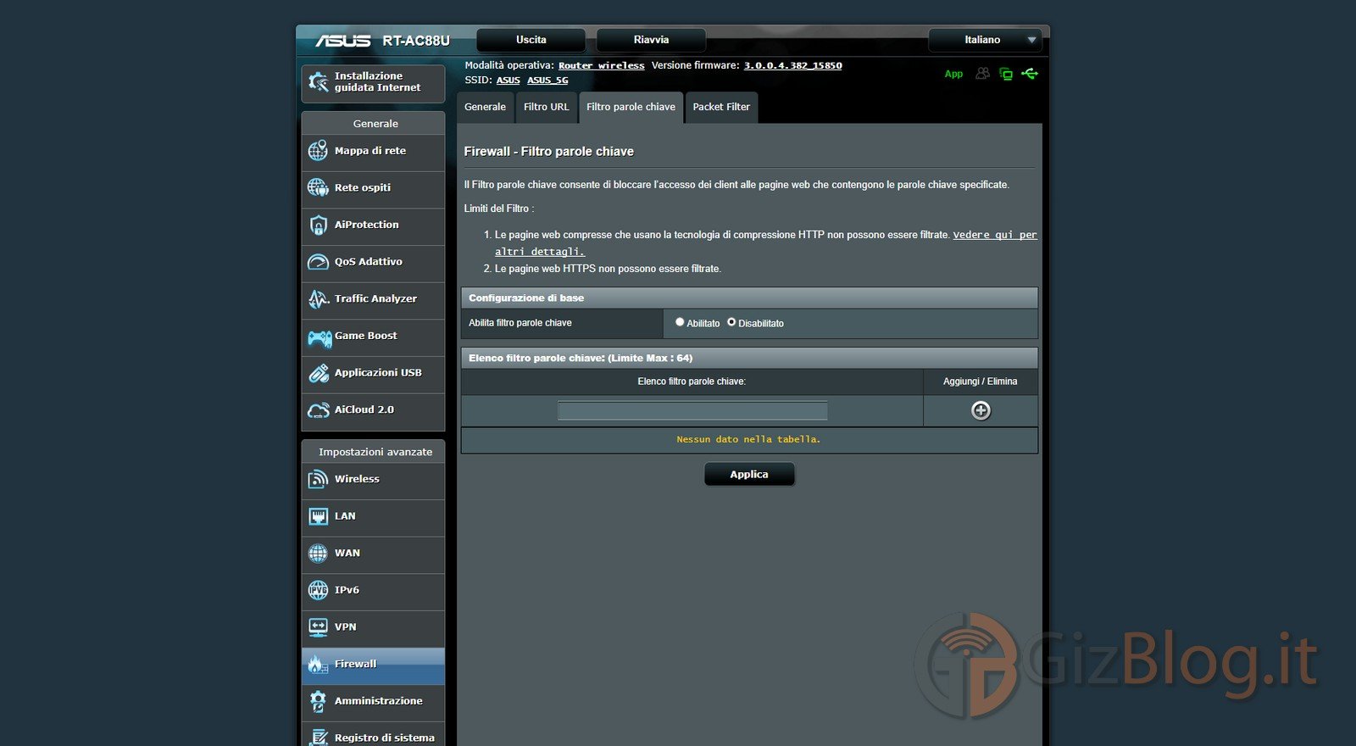Viewport: 1356px width, 746px height.
Task: Click the App link
Action: coord(953,75)
